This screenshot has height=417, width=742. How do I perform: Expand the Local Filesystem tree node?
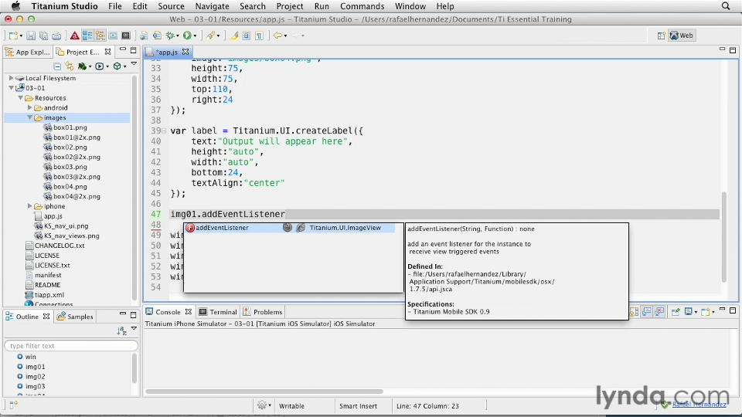(x=11, y=78)
